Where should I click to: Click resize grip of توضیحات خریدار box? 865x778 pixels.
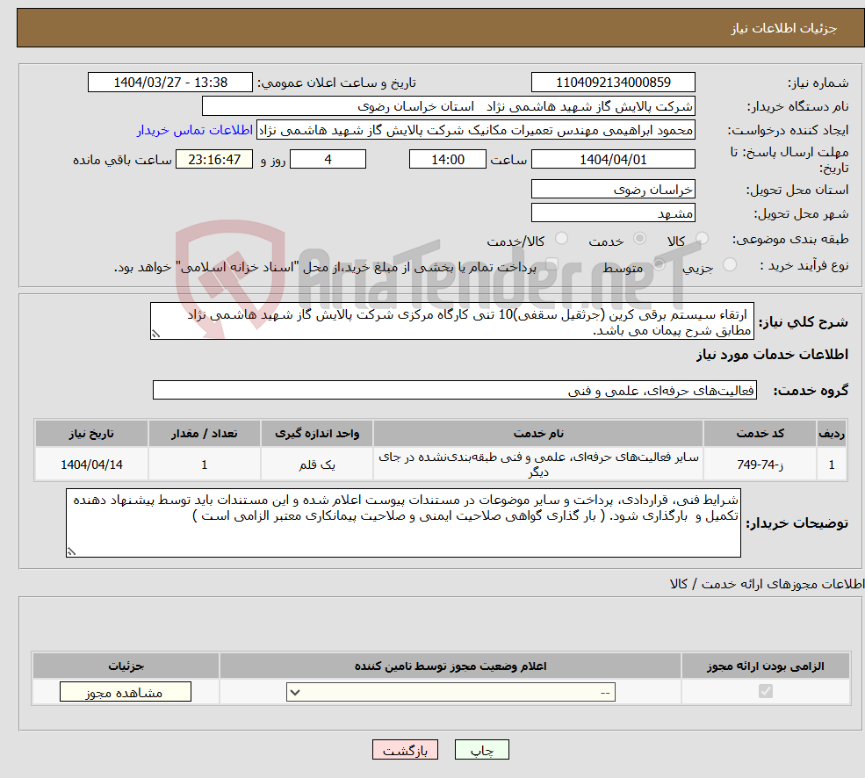coord(72,550)
